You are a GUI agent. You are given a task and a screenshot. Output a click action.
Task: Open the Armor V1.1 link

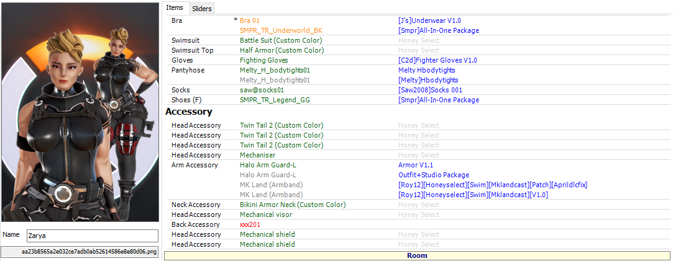[x=414, y=165]
